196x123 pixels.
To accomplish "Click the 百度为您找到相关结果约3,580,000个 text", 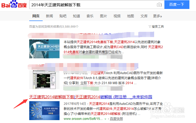I will (x=54, y=27).
